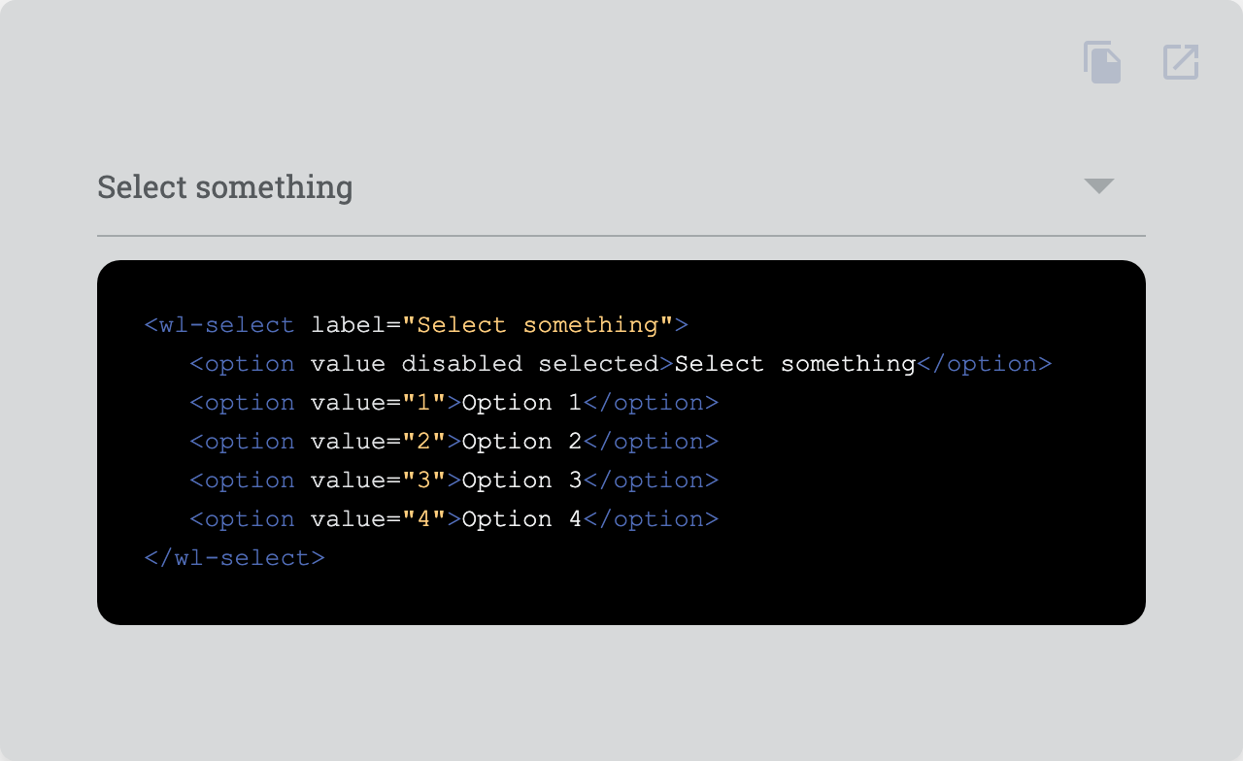Click the label attribute in the code
Screen dimensions: 1243x761
pyautogui.click(x=349, y=325)
